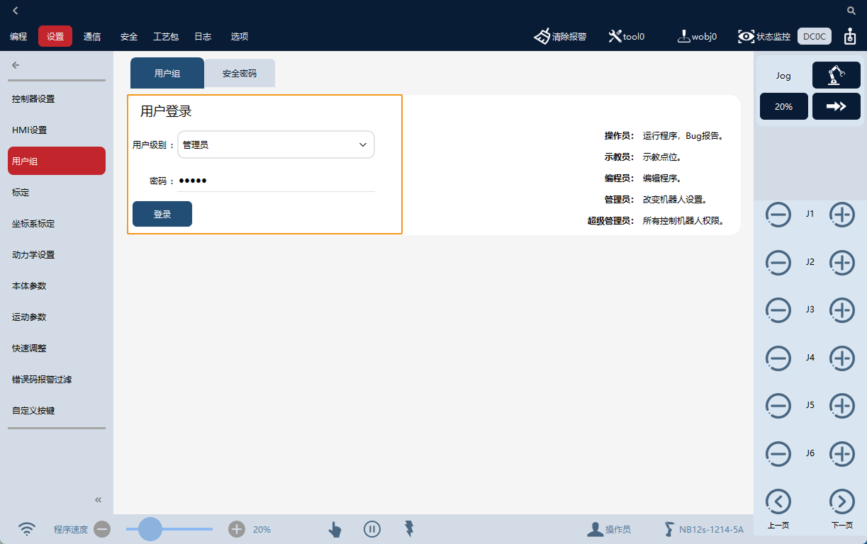Open the 工艺包 menu
Viewport: 867px width, 544px height.
click(x=166, y=36)
